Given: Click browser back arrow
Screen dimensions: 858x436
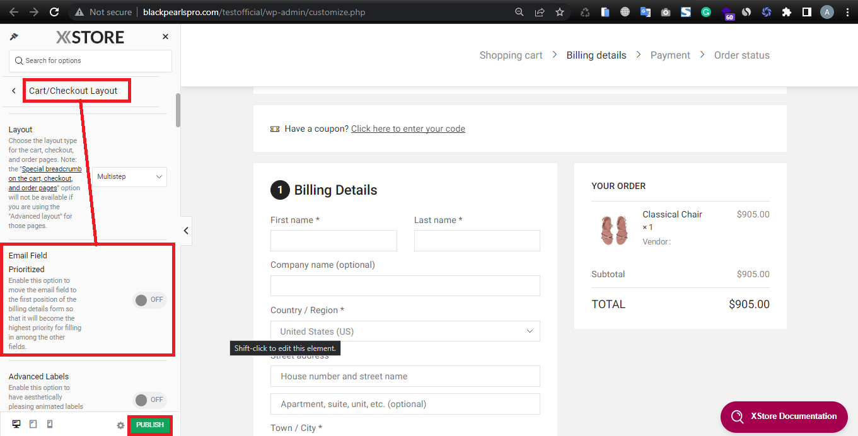Looking at the screenshot, I should click(x=14, y=12).
